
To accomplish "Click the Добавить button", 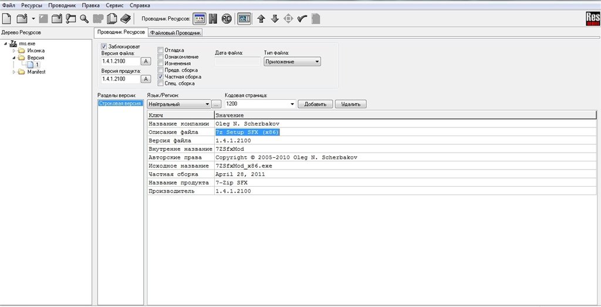I will click(x=315, y=104).
